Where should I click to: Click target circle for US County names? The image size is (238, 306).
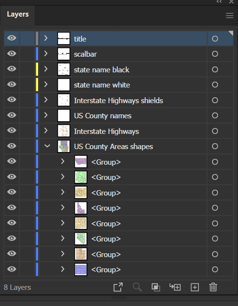click(x=215, y=115)
